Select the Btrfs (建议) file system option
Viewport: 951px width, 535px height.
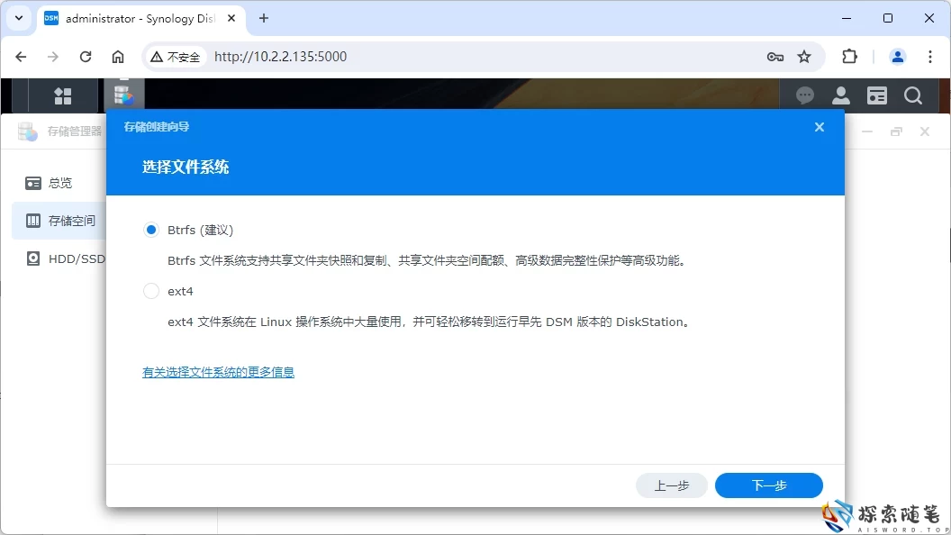[x=150, y=230]
